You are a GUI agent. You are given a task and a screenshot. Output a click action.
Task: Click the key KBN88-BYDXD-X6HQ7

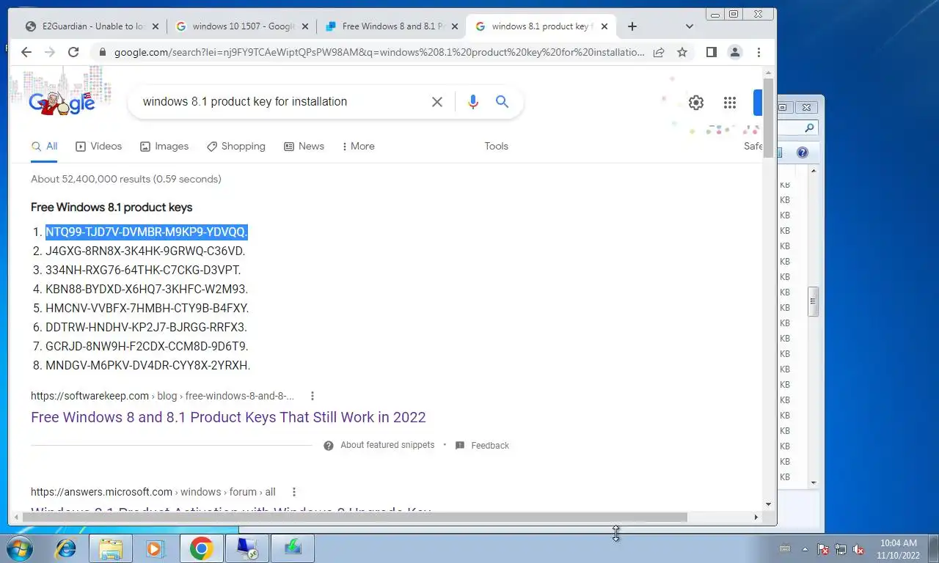tap(147, 289)
